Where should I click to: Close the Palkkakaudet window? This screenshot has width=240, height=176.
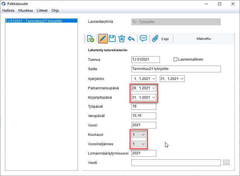coord(233,4)
